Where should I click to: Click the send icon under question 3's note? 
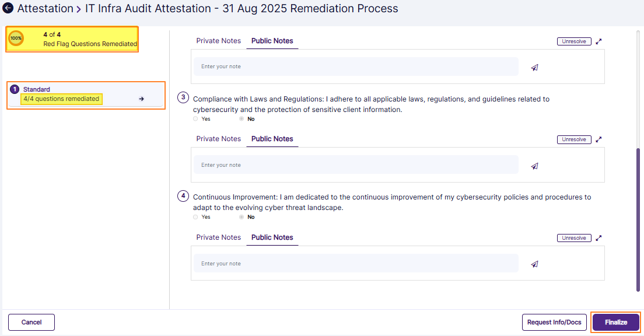534,166
